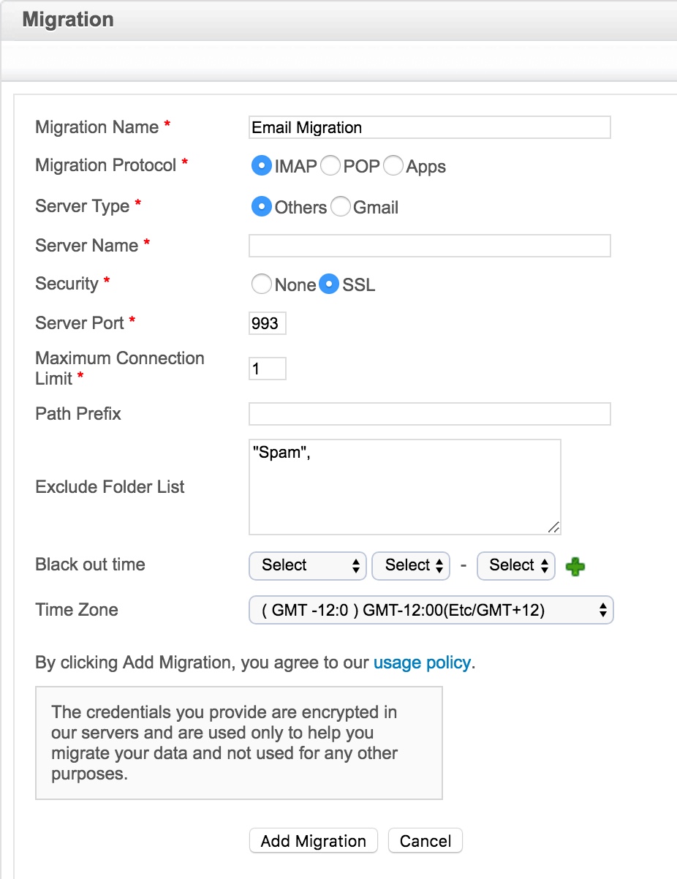Select Others as server type

click(262, 207)
